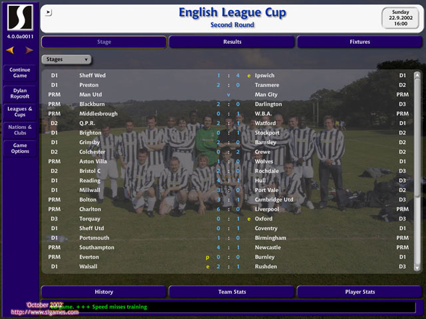
Task: Select the Stage tab
Action: pos(104,42)
